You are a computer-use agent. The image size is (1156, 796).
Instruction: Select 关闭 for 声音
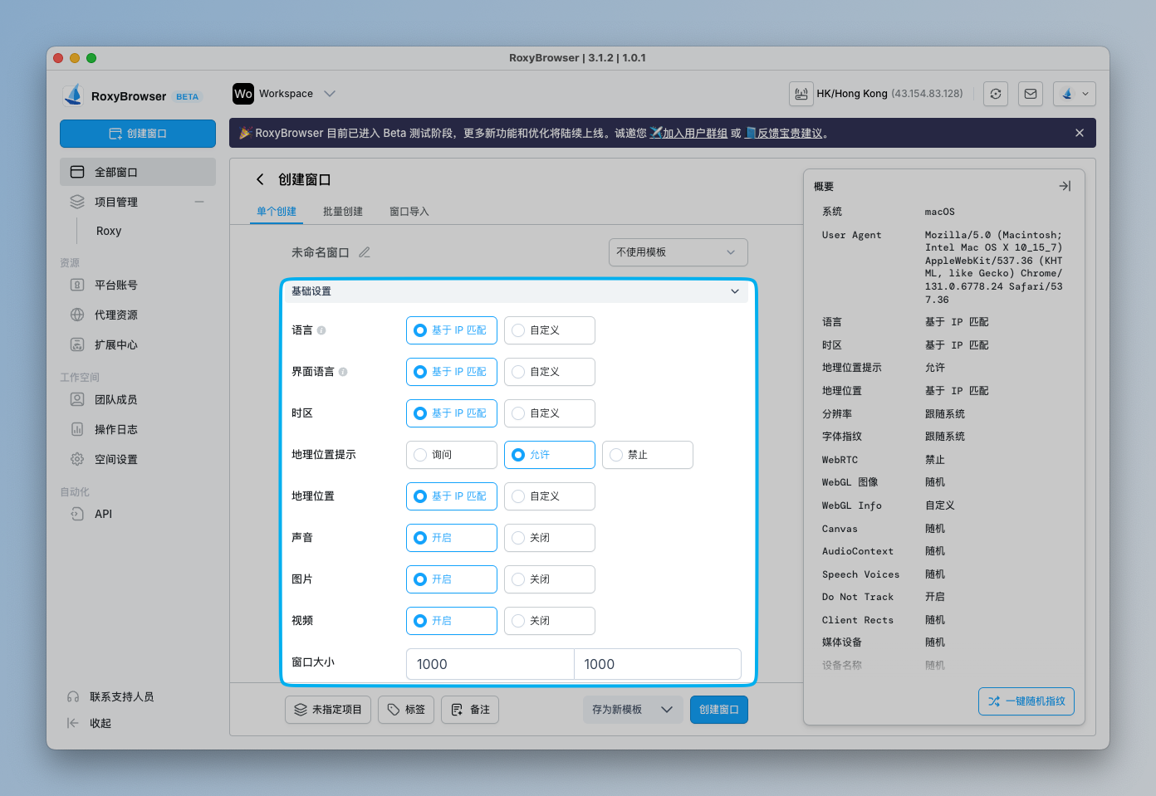(550, 538)
